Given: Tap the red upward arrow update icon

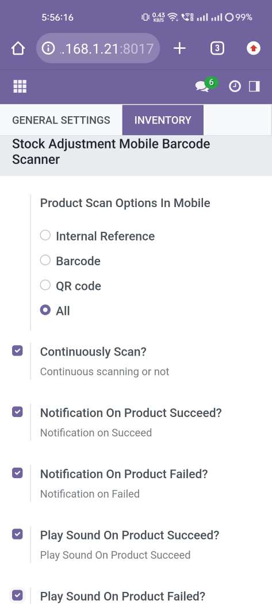Looking at the screenshot, I should pos(254,48).
